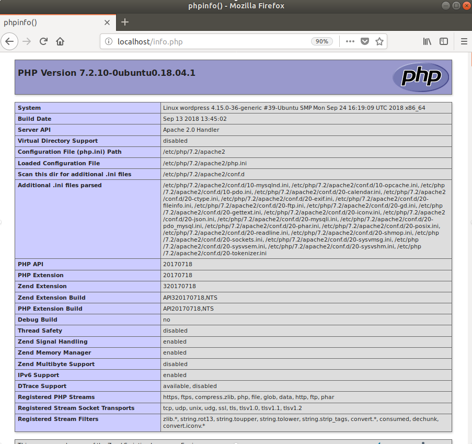Select the System row label
472x444 pixels.
point(29,108)
